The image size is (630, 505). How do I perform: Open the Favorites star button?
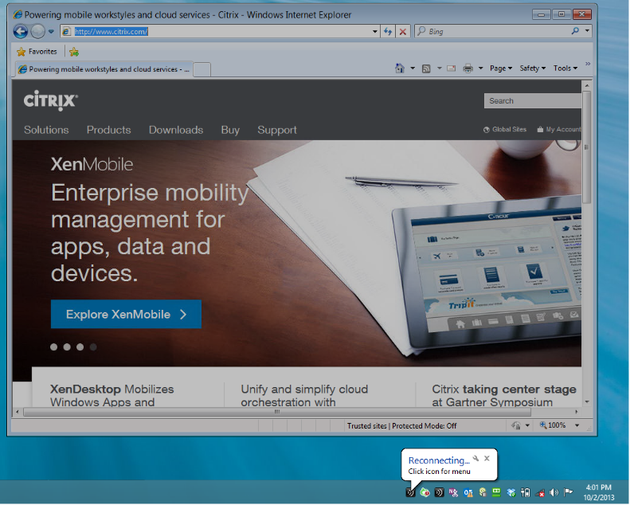point(37,52)
